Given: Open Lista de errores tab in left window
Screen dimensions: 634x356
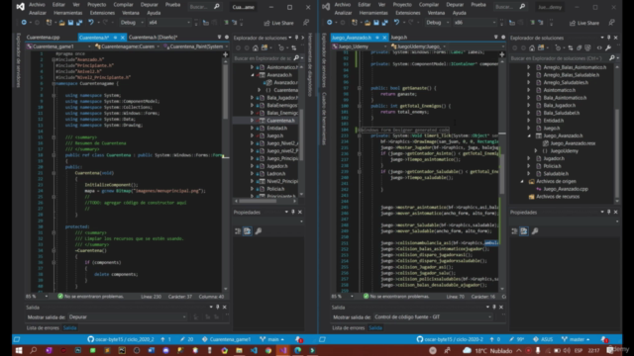Looking at the screenshot, I should pyautogui.click(x=43, y=327).
